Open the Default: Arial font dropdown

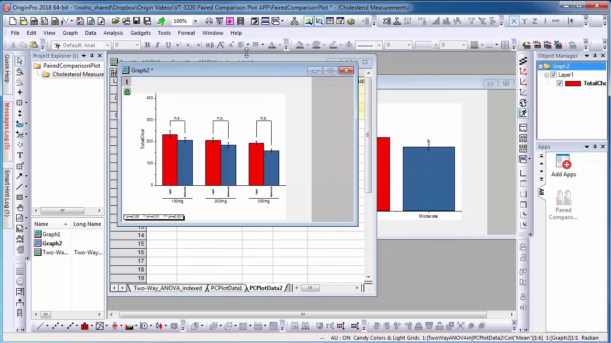point(107,45)
